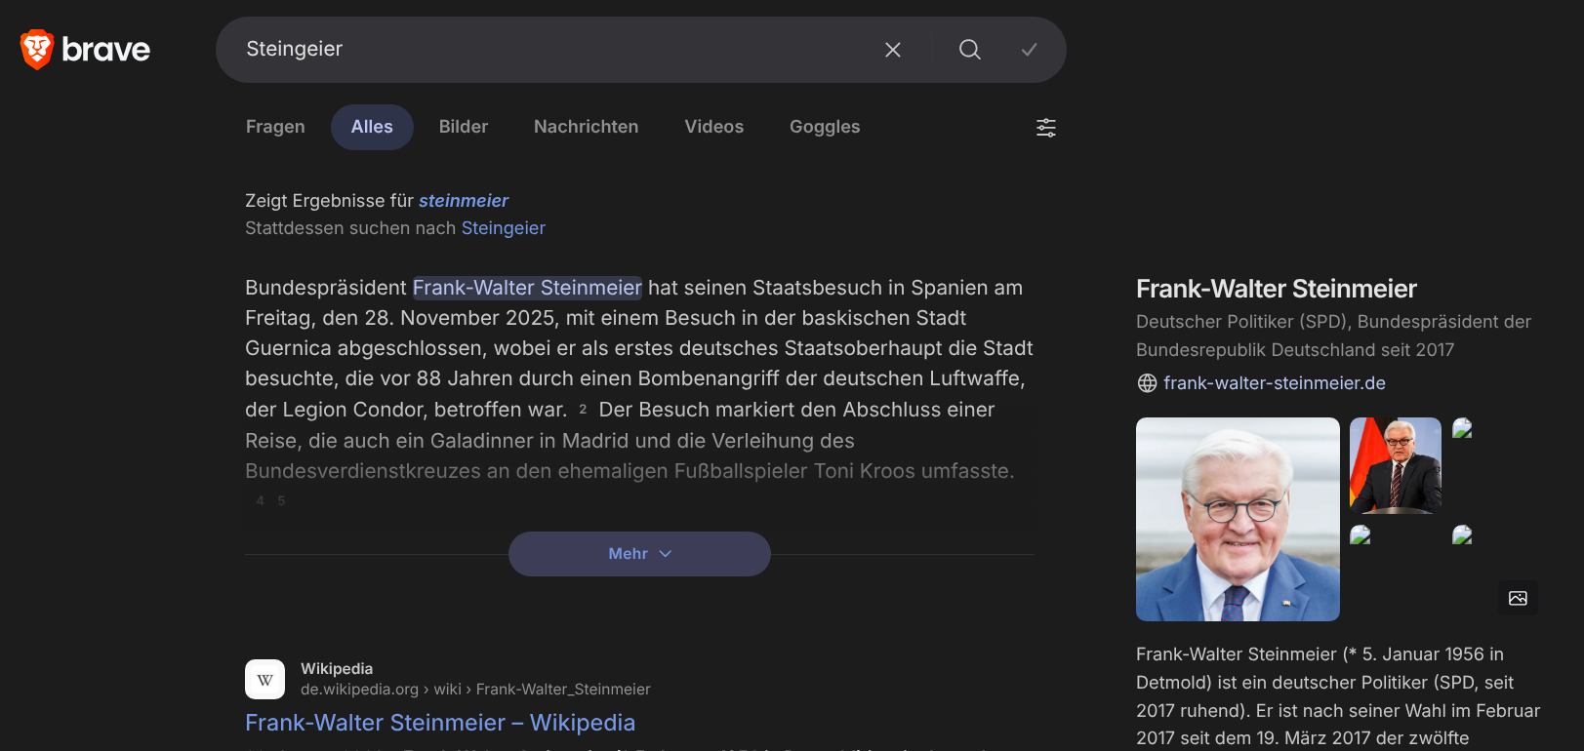Click the checkmark icon in search bar
This screenshot has height=751, width=1584.
click(x=1029, y=50)
